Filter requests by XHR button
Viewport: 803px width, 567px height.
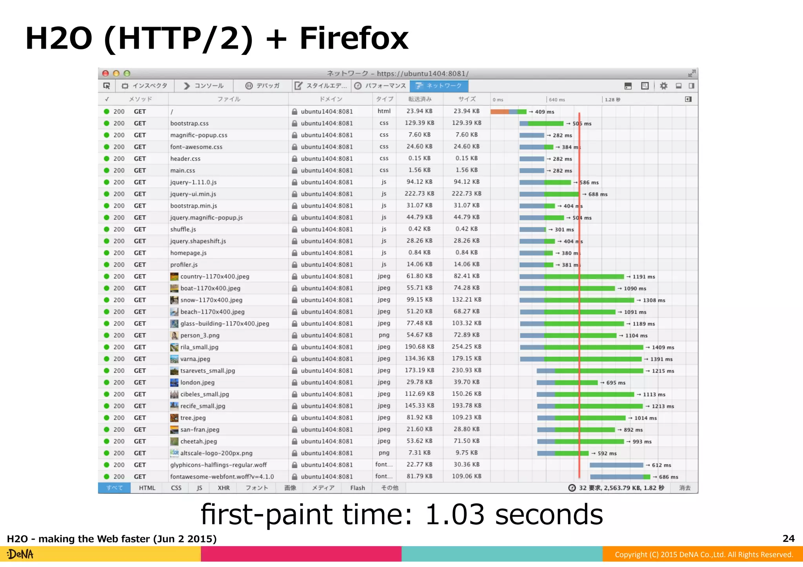click(x=223, y=488)
